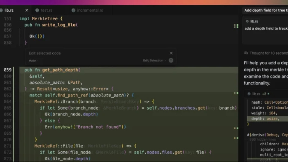This screenshot has width=288, height=162.
Task: Click the Rust file icon on test.rs tab
Action: tap(37, 10)
